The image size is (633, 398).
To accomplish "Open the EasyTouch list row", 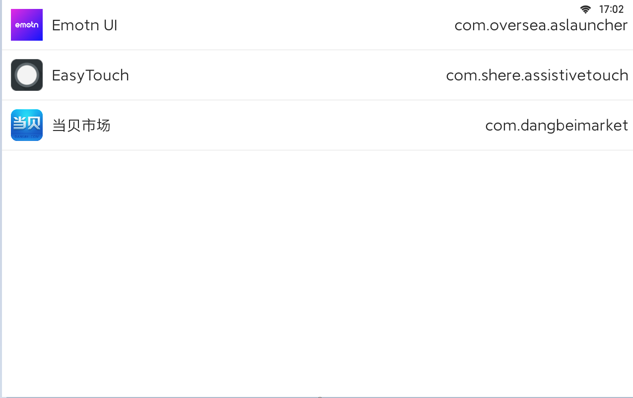I will pyautogui.click(x=317, y=75).
